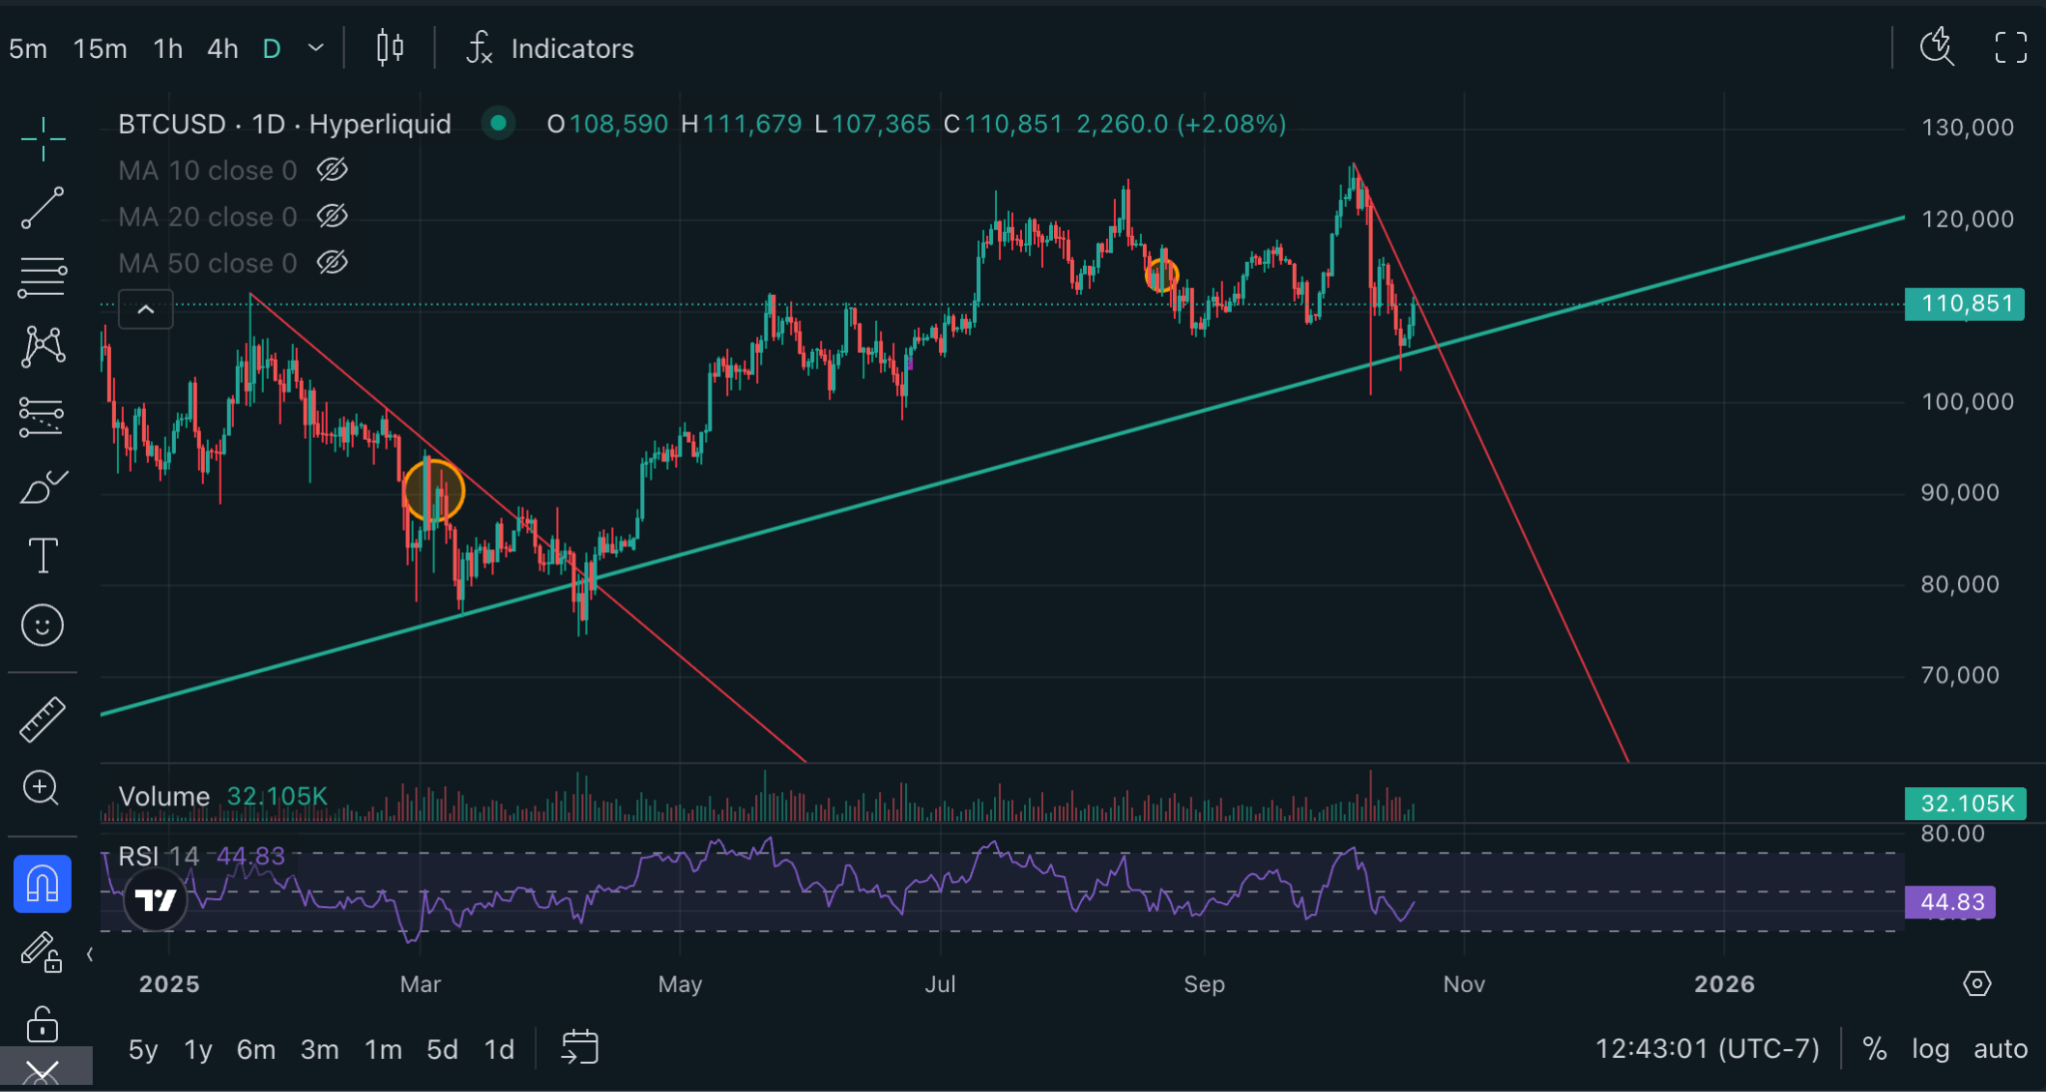The width and height of the screenshot is (2046, 1092).
Task: Switch to the 4h timeframe
Action: [x=222, y=48]
